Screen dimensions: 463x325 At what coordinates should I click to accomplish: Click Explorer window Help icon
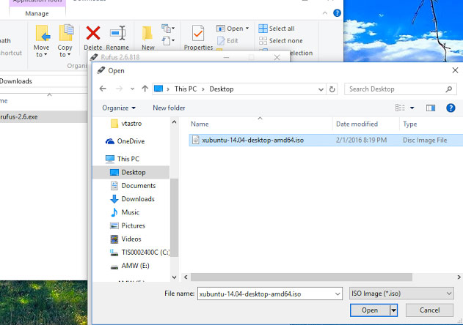click(x=337, y=13)
